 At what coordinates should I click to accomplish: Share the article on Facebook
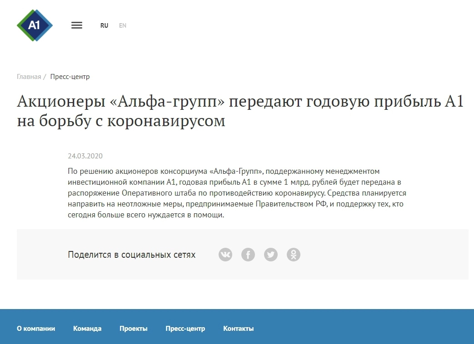tap(248, 255)
